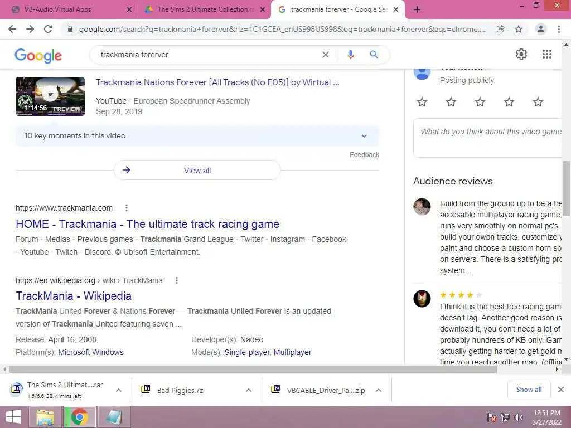Open the Bad Piggies.7z downloaded file

(x=180, y=390)
